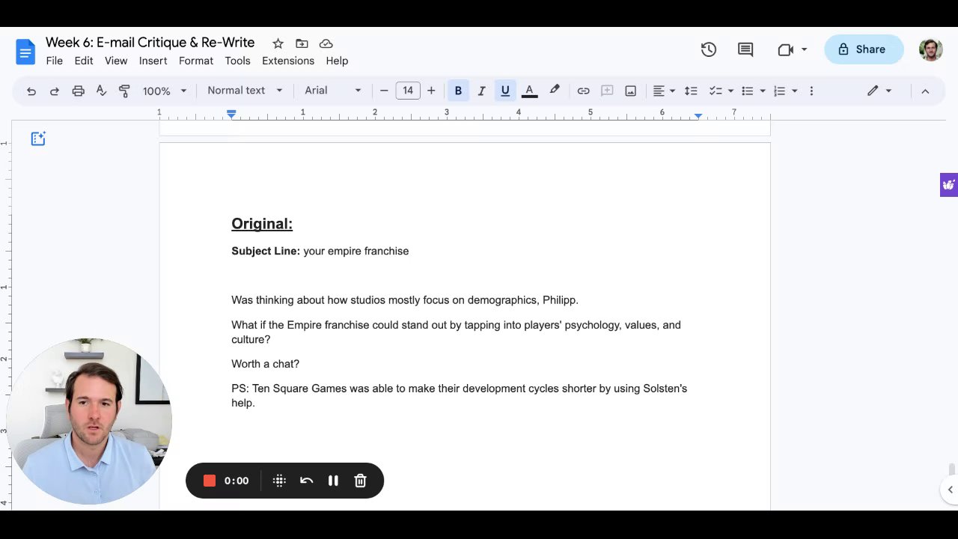Open recording drag handle grid
Viewport: 958px width, 539px height.
(x=279, y=481)
